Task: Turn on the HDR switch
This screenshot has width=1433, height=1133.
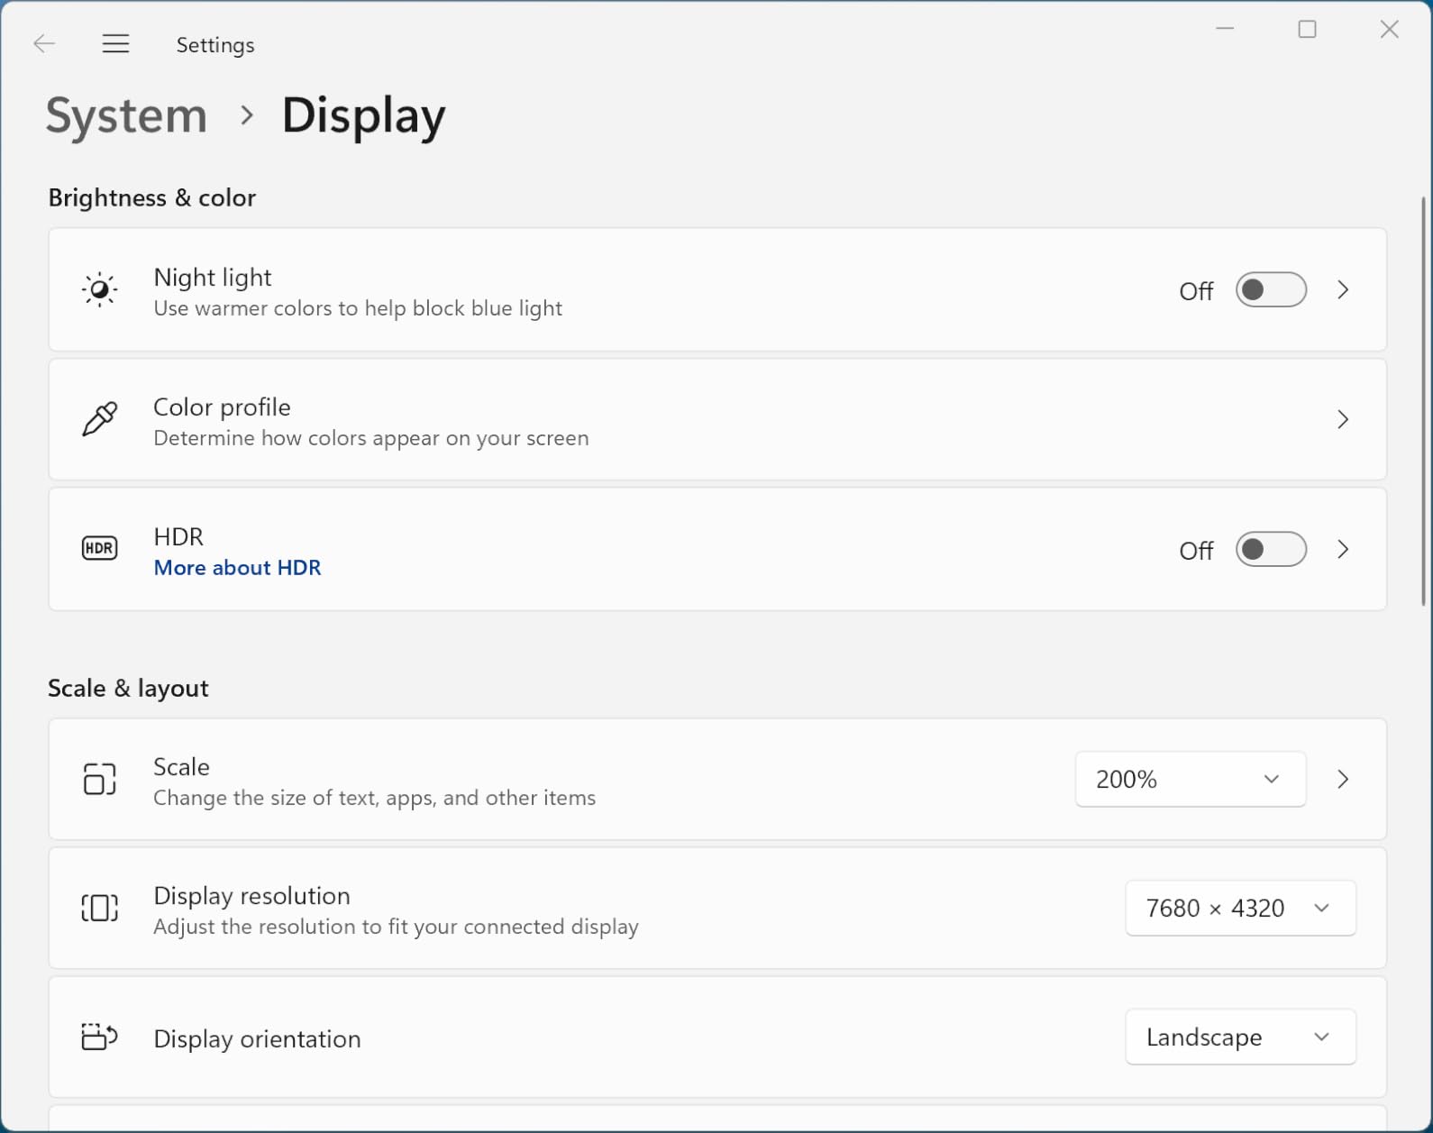Action: (x=1271, y=549)
